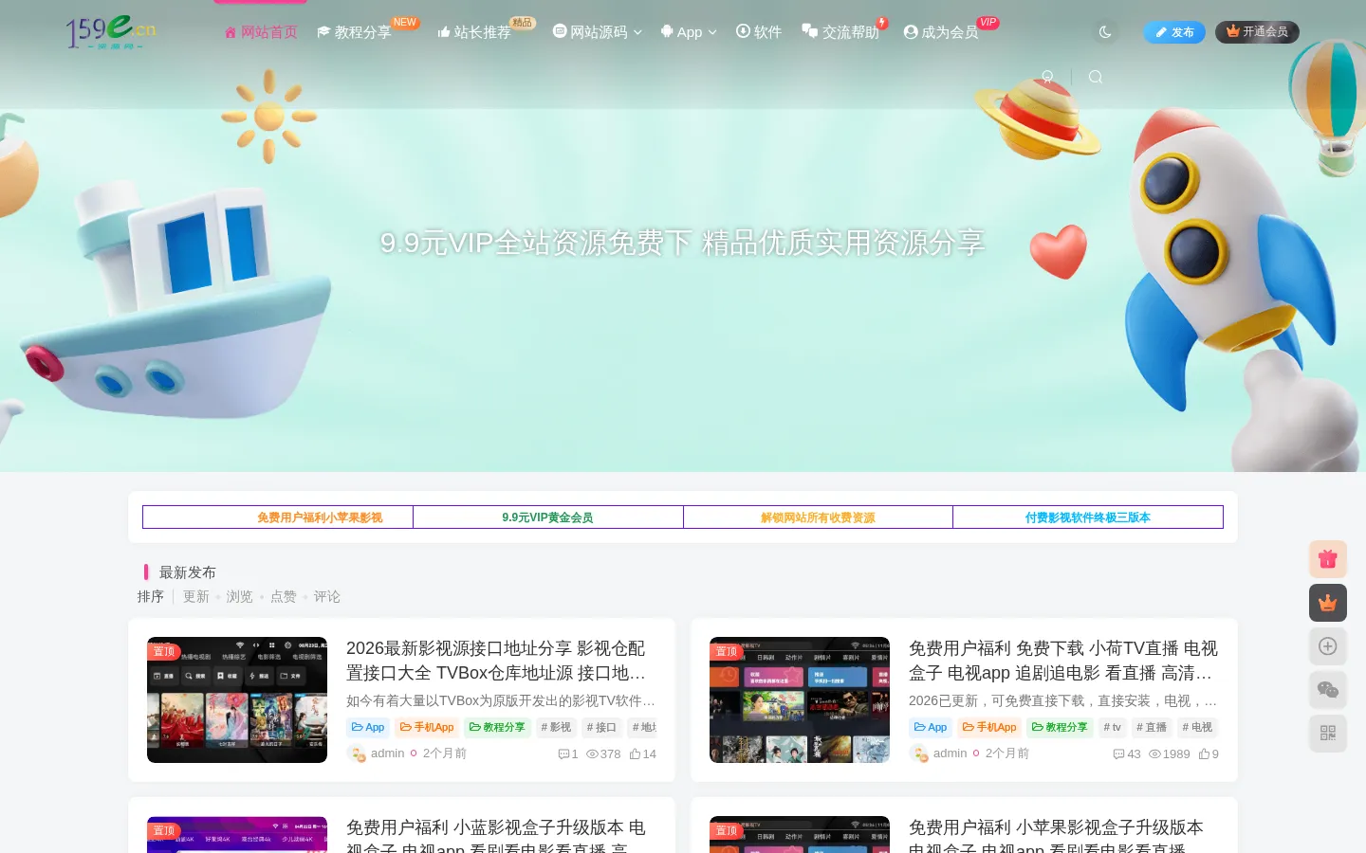Open search with the magnifier icon
Image resolution: width=1366 pixels, height=853 pixels.
pyautogui.click(x=1095, y=77)
